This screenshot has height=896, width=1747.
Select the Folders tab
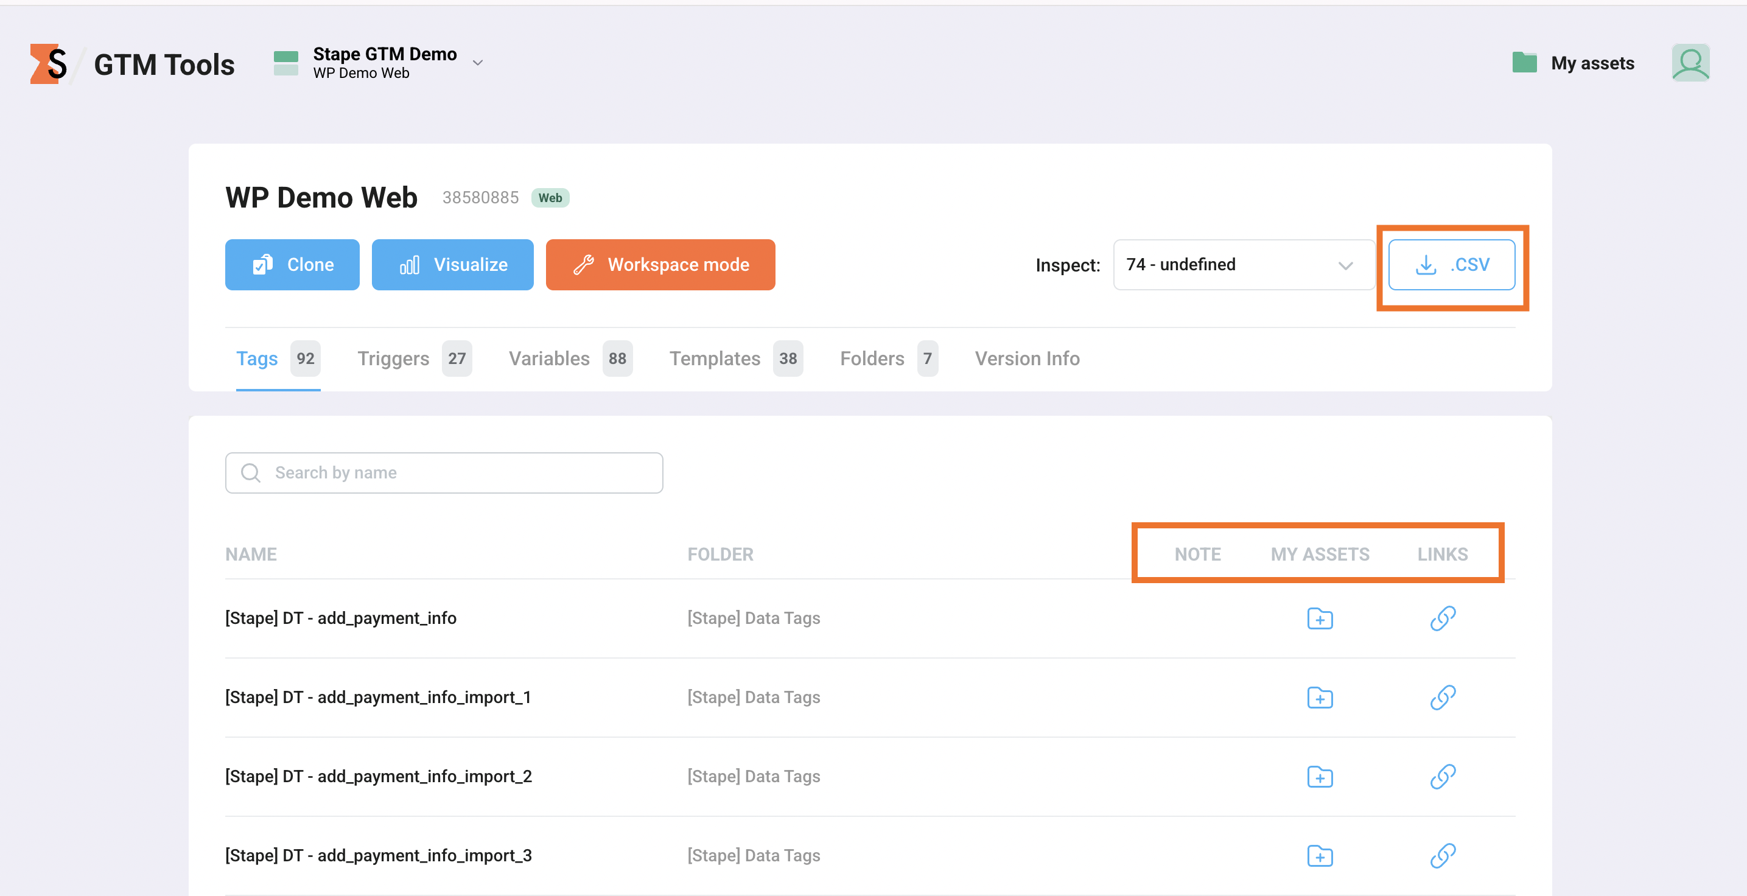[889, 358]
